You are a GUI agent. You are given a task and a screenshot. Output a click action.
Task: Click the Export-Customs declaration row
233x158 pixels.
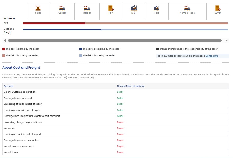pos(19,92)
